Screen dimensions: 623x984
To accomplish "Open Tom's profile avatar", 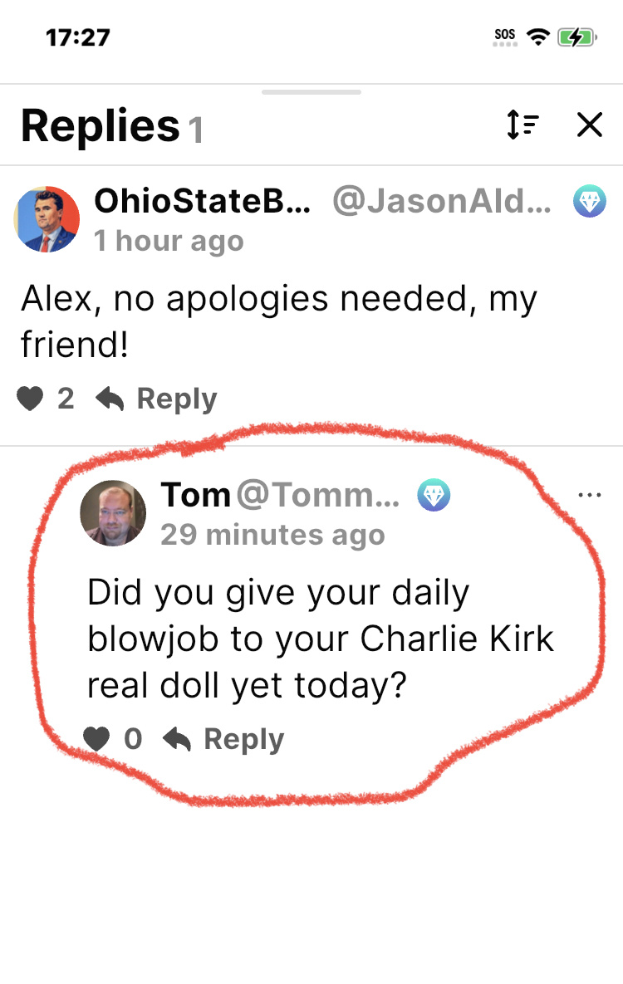I will click(x=113, y=512).
